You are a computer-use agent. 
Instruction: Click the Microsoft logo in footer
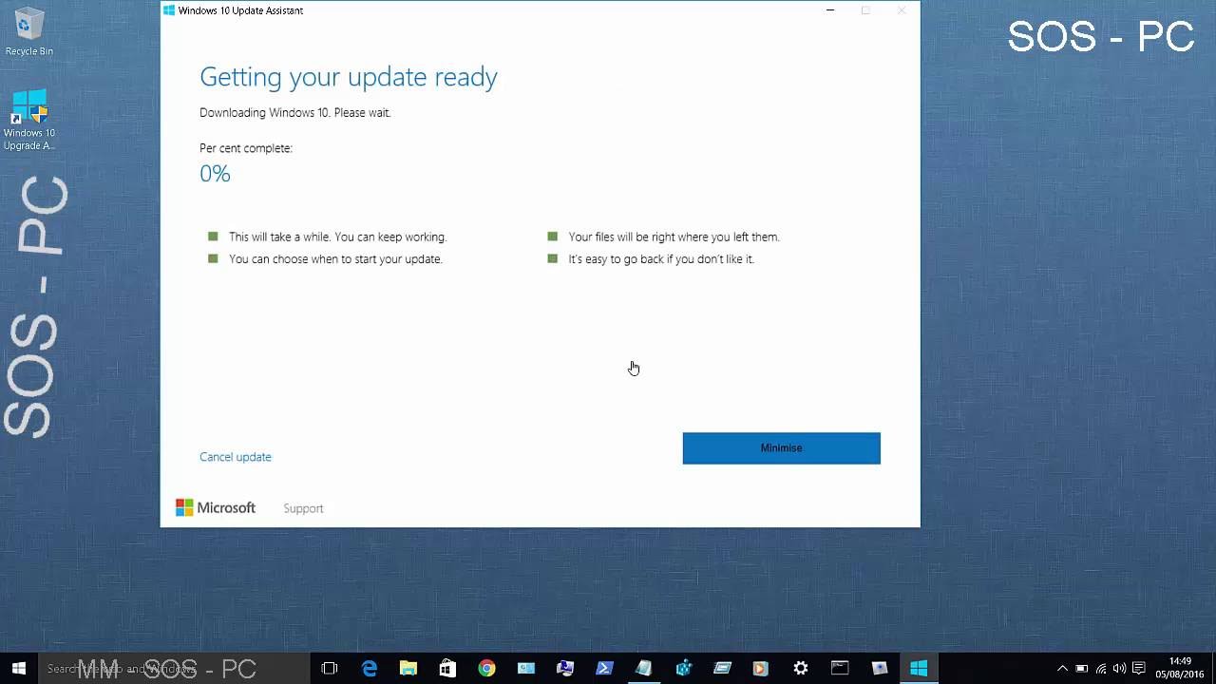coord(216,508)
